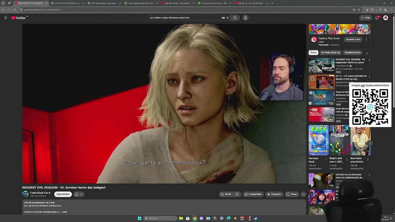Click the video player showing the subtitle
The width and height of the screenshot is (395, 222).
point(164,104)
